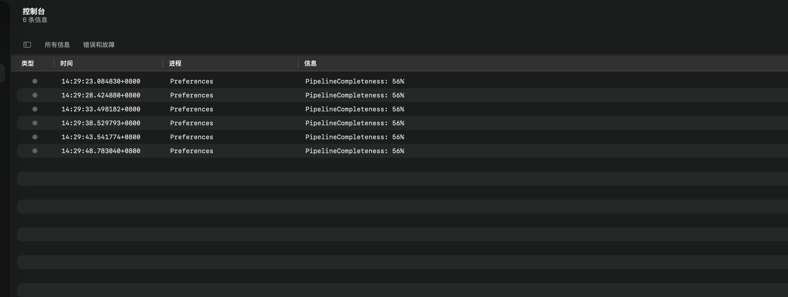Viewport: 788px width, 297px height.
Task: Click the type dot for 14:29:48.783040 entry
Action: coord(35,151)
